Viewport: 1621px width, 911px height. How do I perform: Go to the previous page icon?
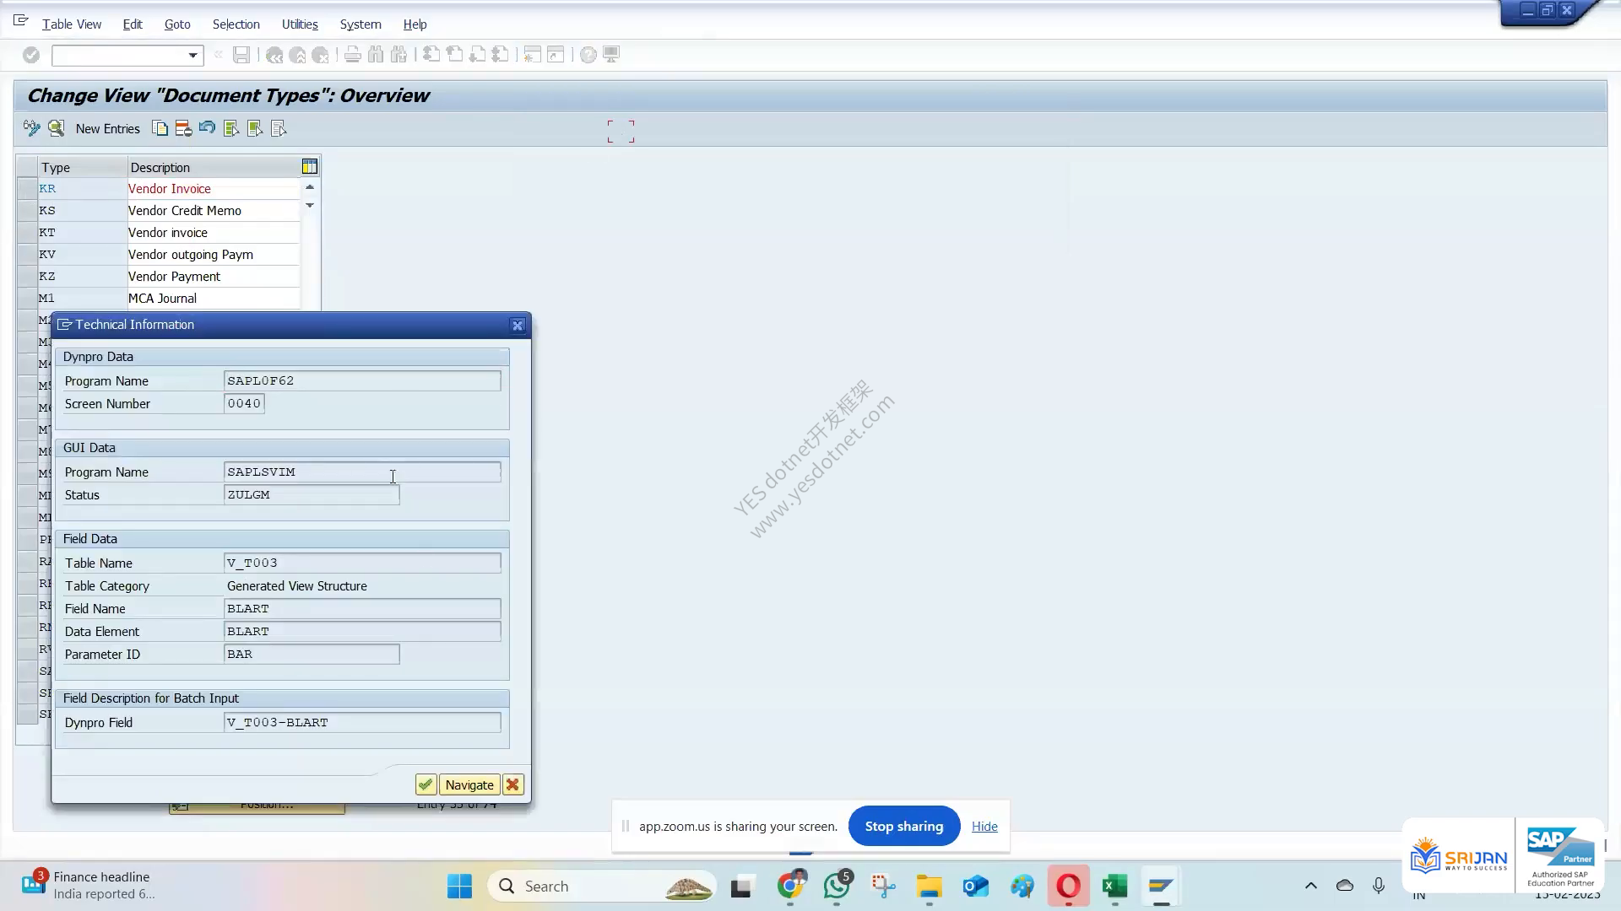click(x=454, y=55)
